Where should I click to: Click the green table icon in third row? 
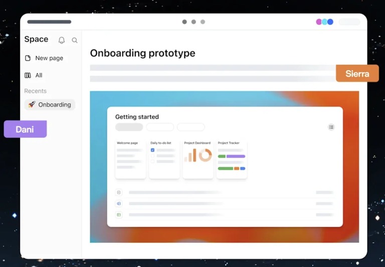coord(119,215)
